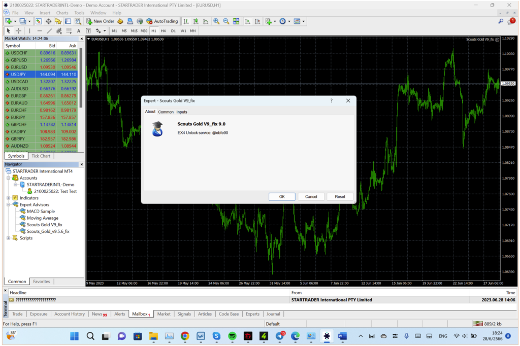Image resolution: width=520 pixels, height=346 pixels.
Task: Switch chart to line chart icon
Action: (206, 21)
